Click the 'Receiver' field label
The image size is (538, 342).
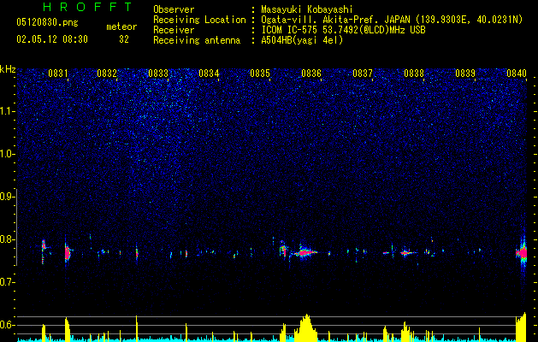click(174, 30)
